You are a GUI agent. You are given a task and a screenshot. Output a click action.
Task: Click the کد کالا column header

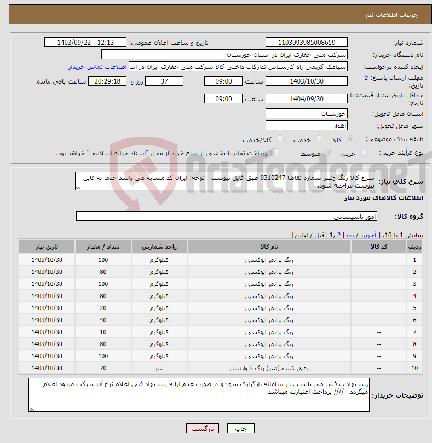tap(378, 247)
